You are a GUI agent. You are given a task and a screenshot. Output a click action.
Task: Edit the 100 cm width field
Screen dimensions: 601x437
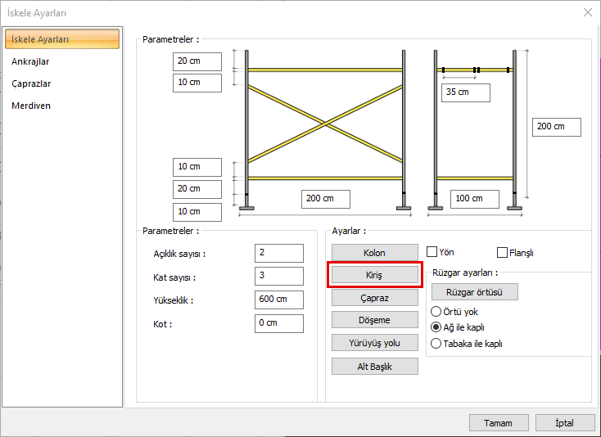coord(475,199)
